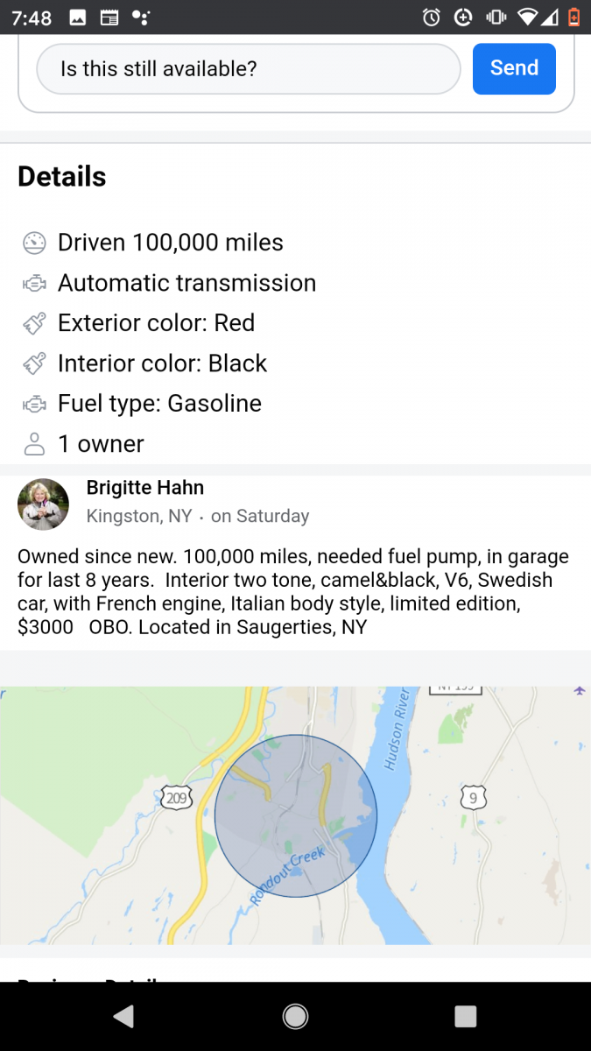
Task: Expand the map with the arrow icon
Action: (579, 690)
